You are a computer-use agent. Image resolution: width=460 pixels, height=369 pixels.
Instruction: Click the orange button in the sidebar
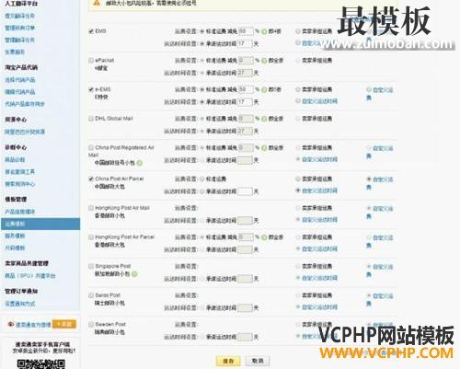click(x=64, y=324)
